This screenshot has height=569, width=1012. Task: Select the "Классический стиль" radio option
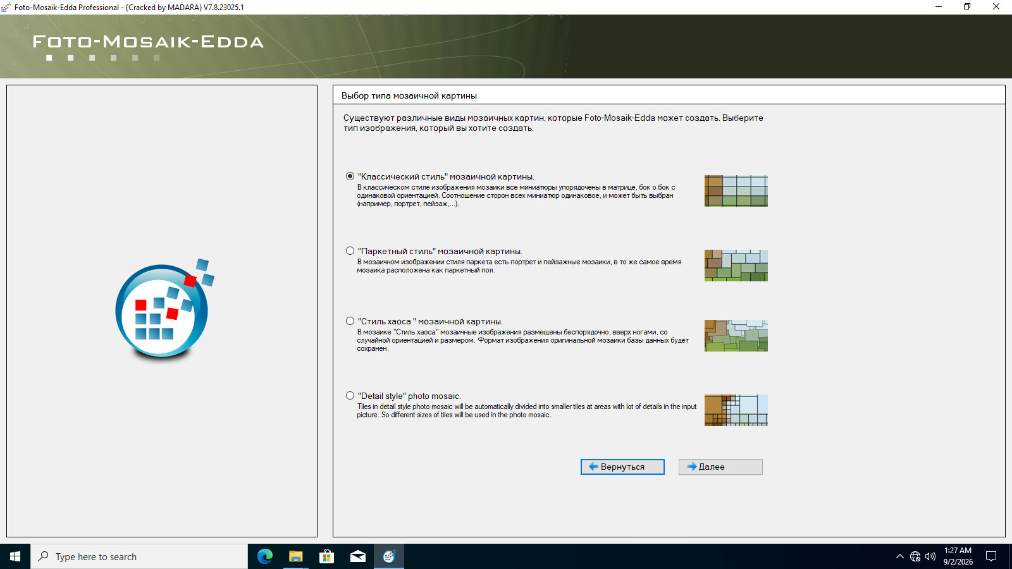pos(350,176)
